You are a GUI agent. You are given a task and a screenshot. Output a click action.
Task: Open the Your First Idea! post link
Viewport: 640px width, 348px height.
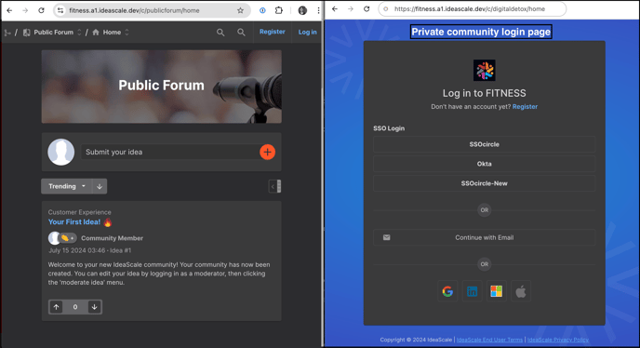[x=74, y=221]
